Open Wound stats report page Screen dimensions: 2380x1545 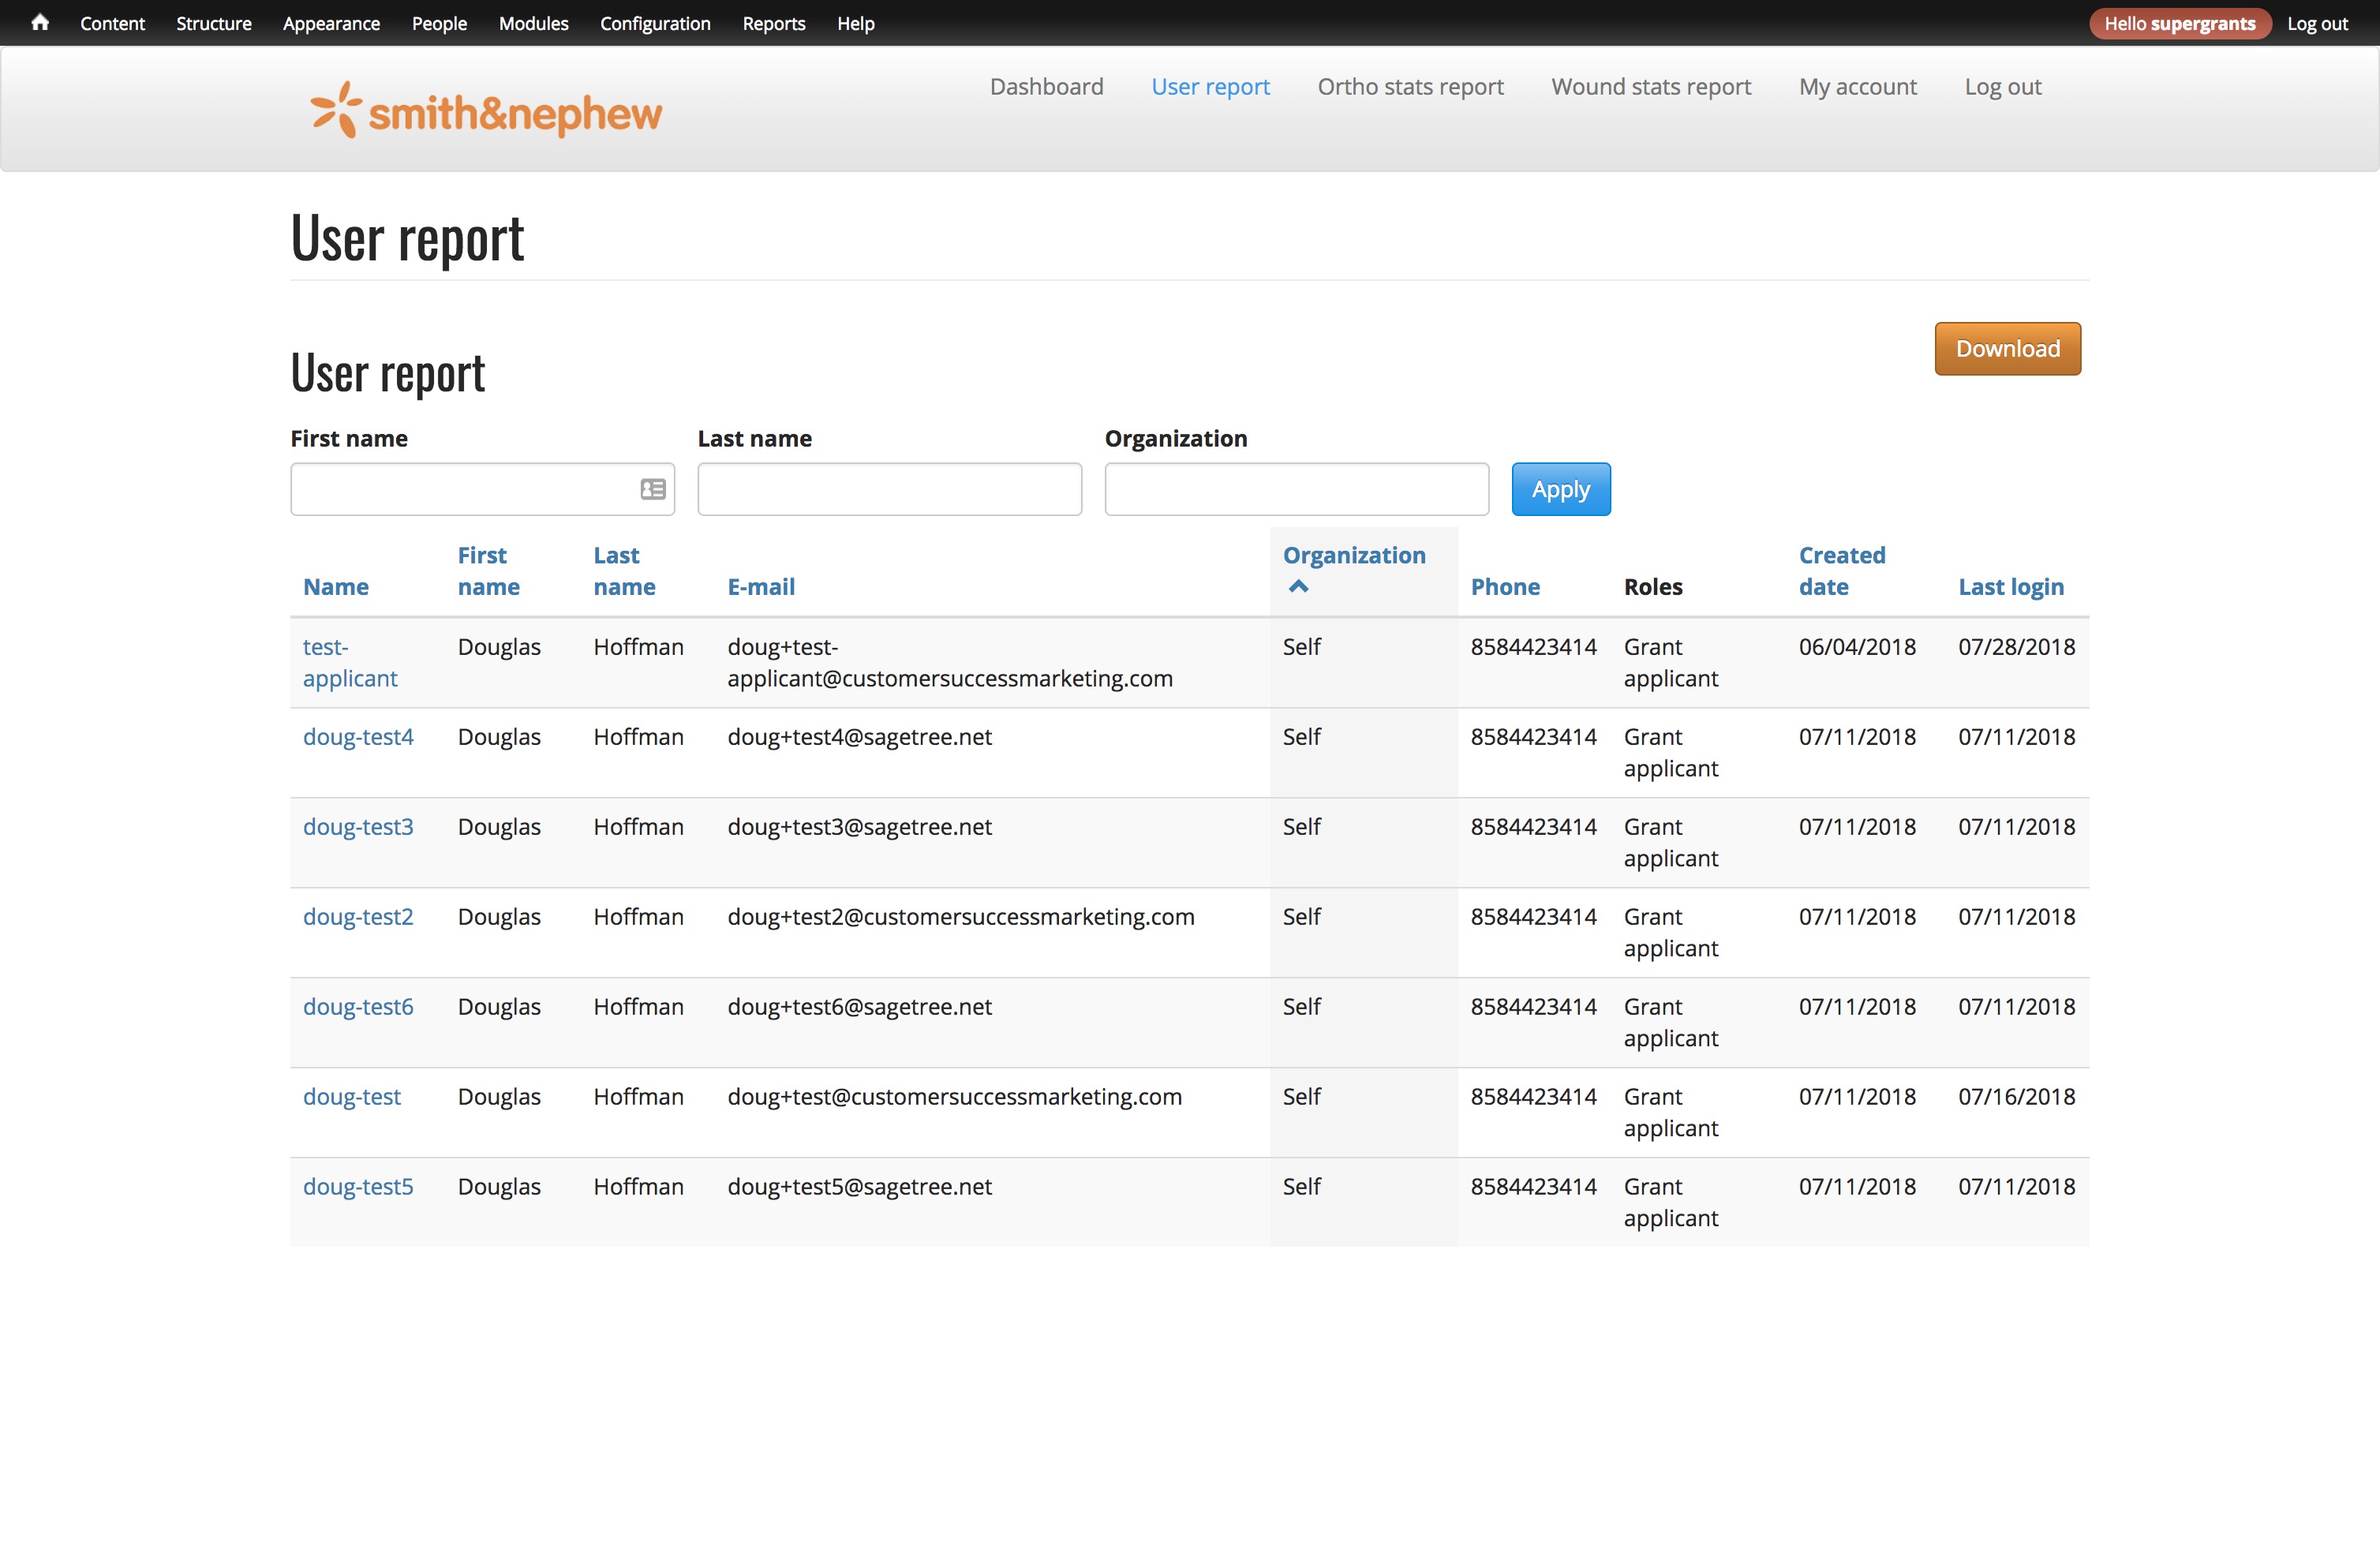1651,87
